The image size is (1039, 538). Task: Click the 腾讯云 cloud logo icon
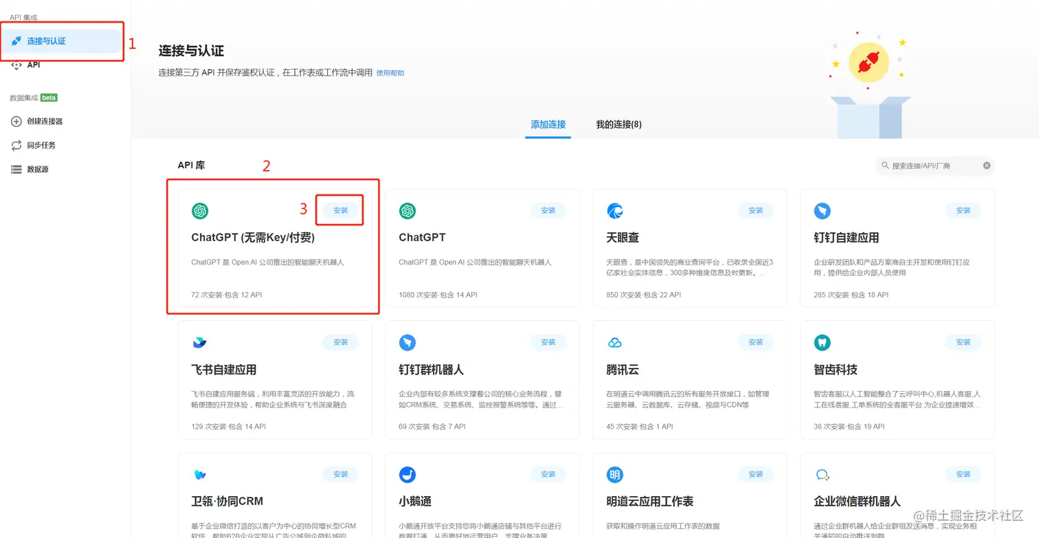point(615,342)
